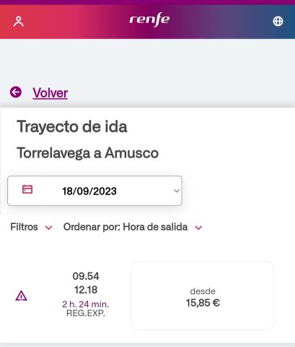
Task: Expand the sort order chevron arrow
Action: (x=198, y=228)
